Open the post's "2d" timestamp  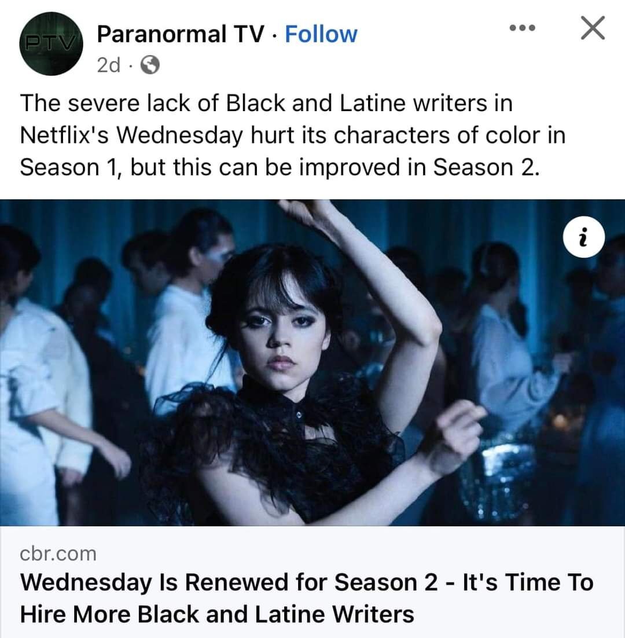pos(109,65)
